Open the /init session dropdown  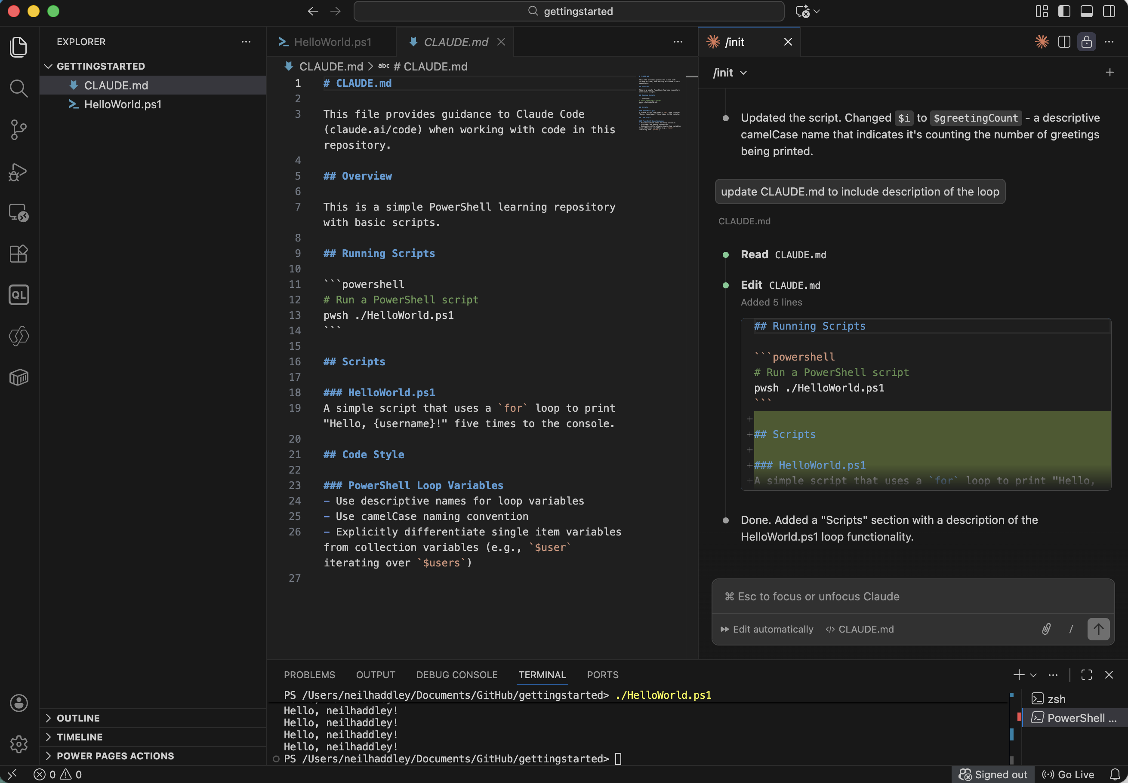pos(729,72)
